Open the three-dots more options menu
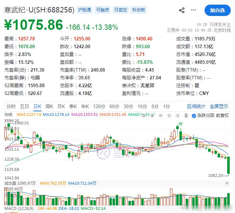235x213 pixels. point(193,10)
